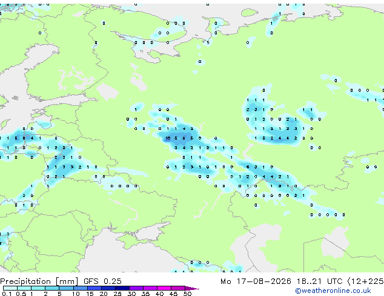Select the magenta swatch between 40 and 45

(164, 288)
